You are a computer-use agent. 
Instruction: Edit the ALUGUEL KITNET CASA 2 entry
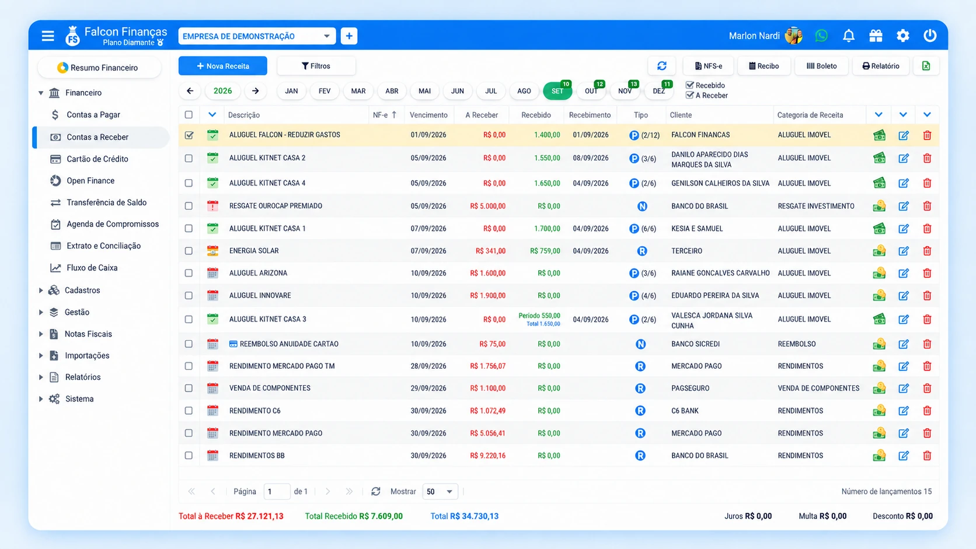pos(904,159)
